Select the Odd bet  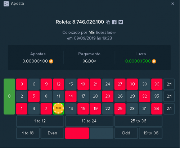click(x=126, y=133)
